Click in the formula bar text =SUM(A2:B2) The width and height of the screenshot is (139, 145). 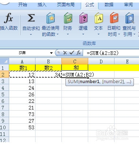point(103,53)
